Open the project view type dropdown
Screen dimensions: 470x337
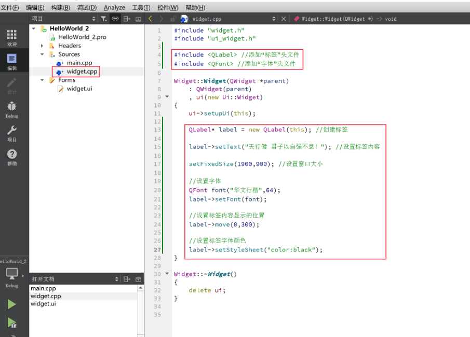93,19
